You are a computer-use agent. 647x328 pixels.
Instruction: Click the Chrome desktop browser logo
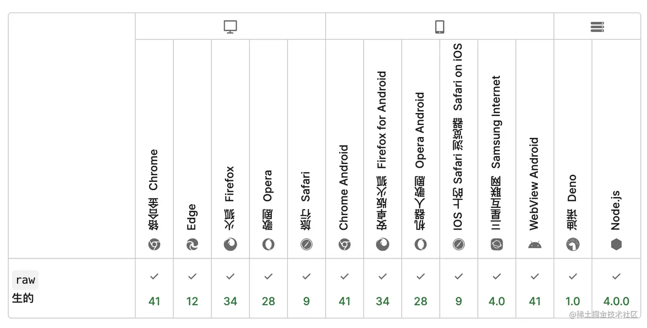pos(154,245)
